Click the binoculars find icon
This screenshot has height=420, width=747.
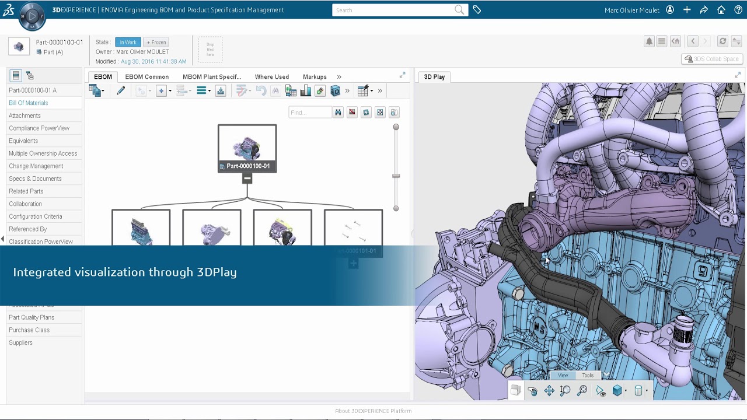pos(338,113)
